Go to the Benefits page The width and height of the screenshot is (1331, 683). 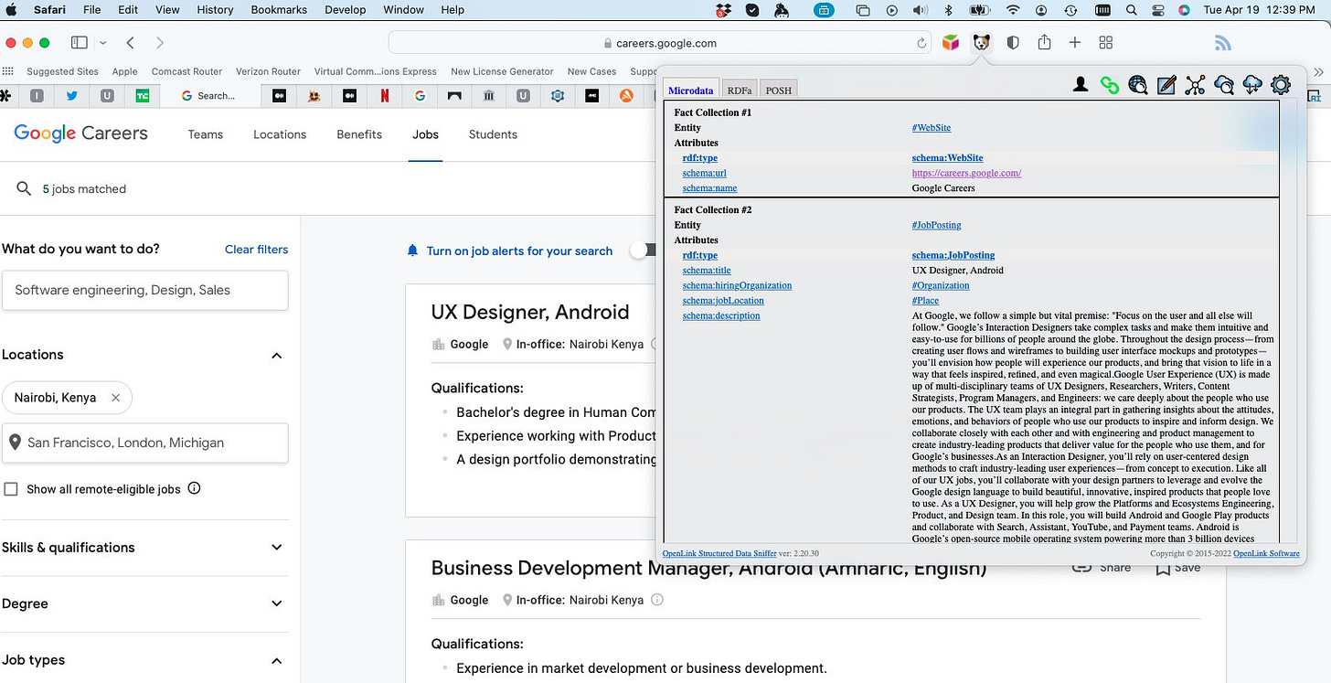(359, 134)
